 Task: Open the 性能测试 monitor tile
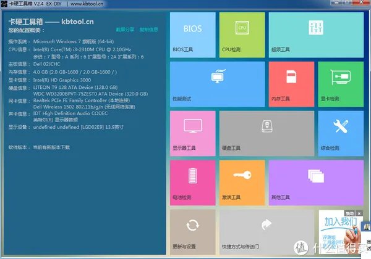[x=218, y=84]
